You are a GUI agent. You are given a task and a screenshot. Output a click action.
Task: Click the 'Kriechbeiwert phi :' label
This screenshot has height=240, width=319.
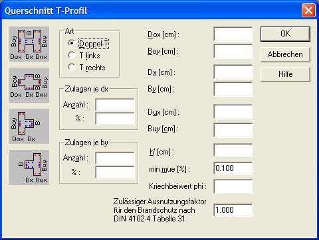[177, 186]
